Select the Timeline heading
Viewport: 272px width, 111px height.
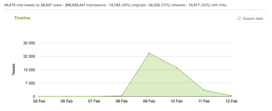tap(22, 18)
